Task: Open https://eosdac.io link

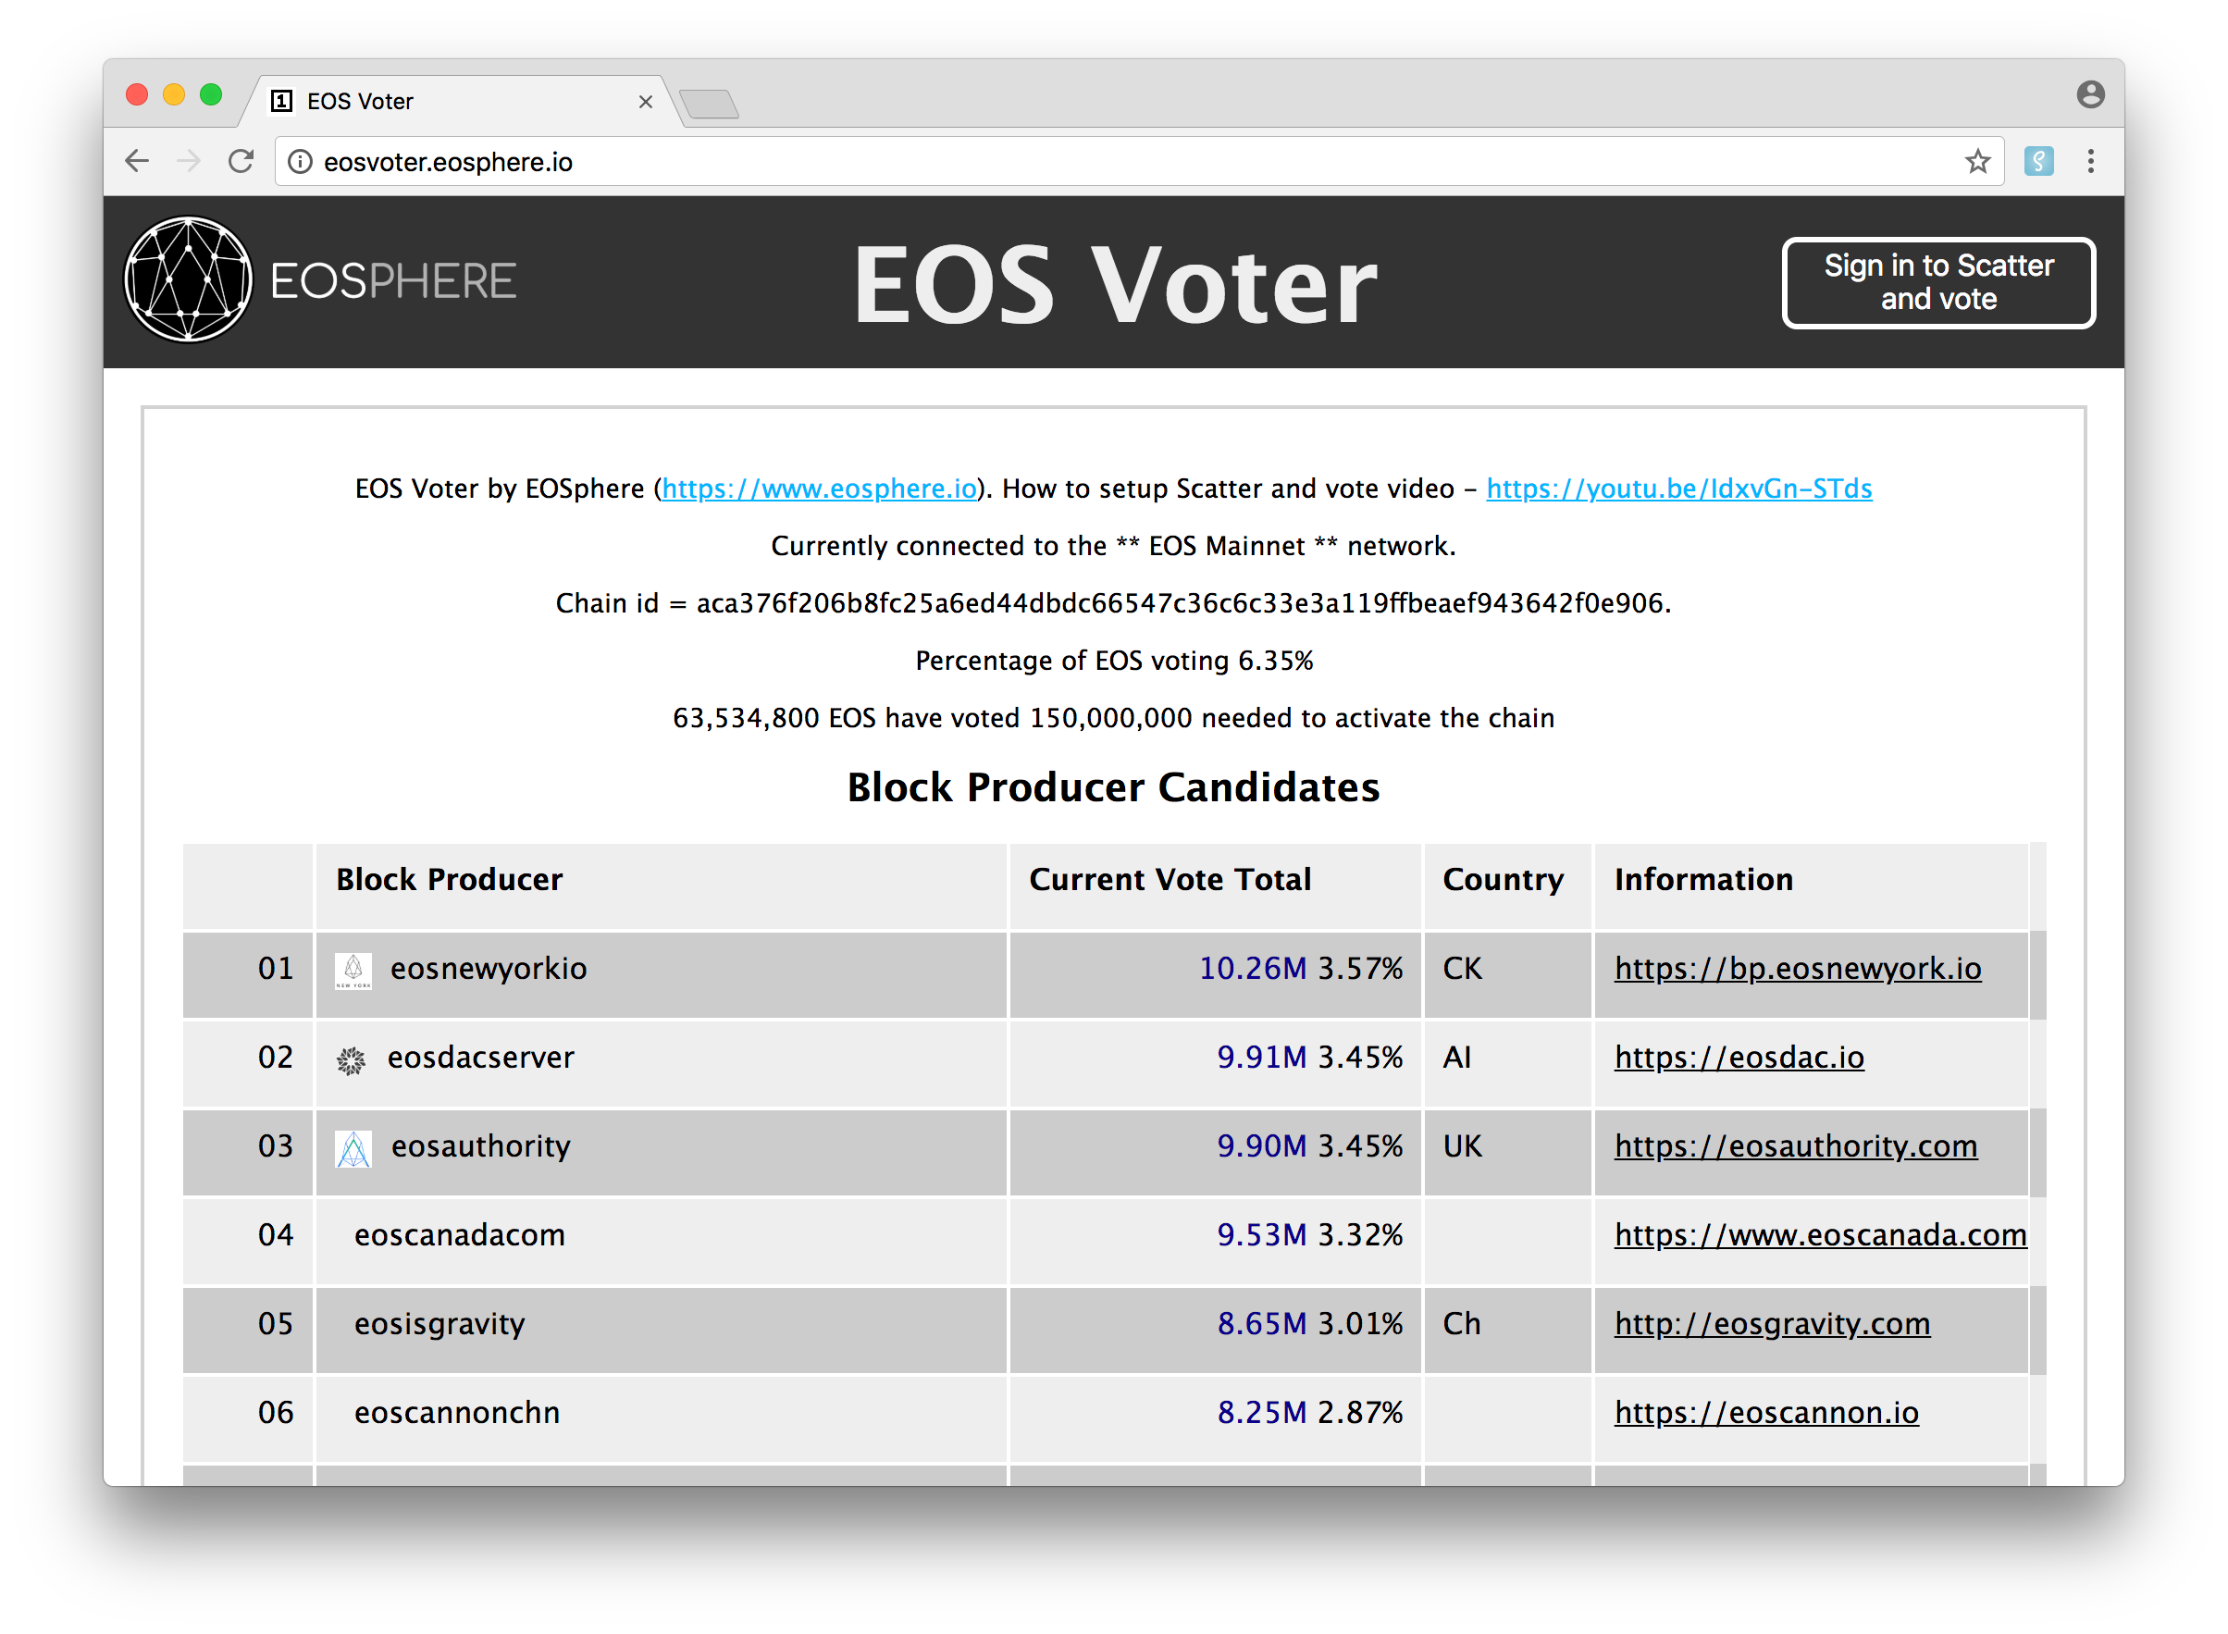Action: (1739, 1058)
